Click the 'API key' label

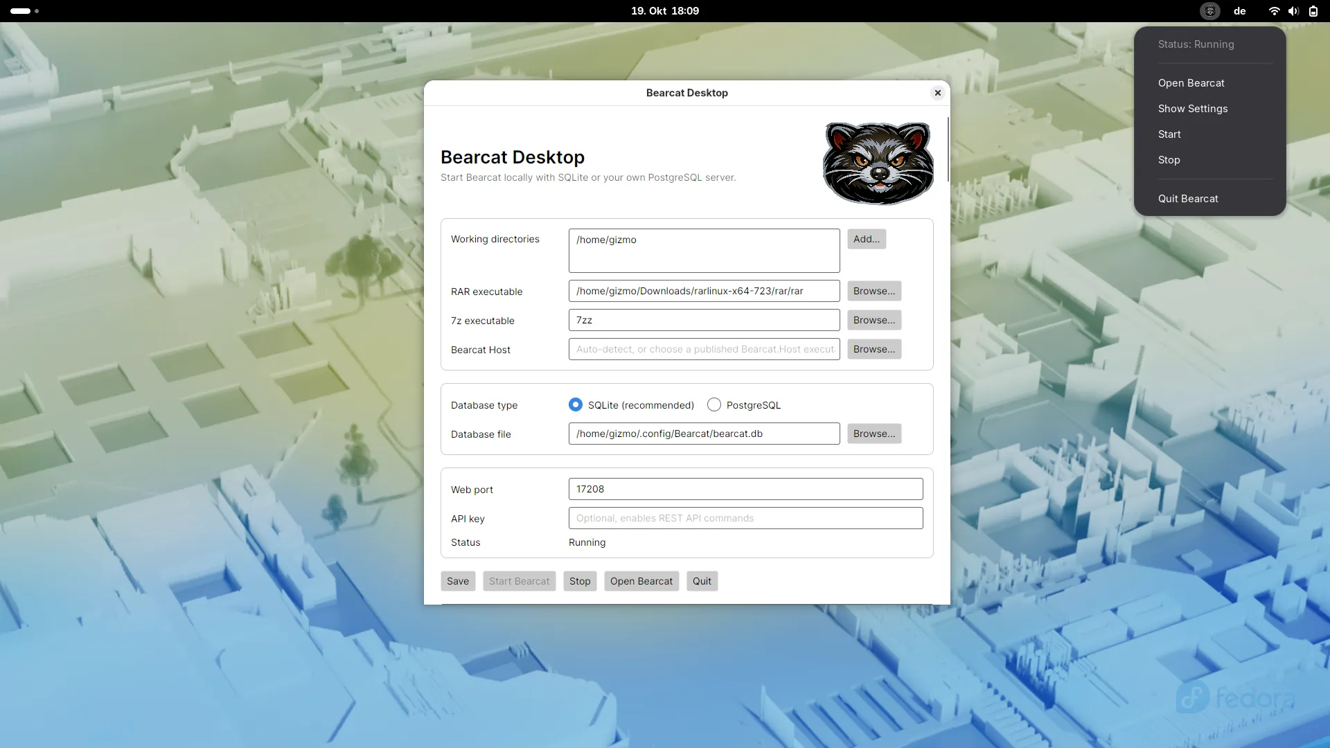[468, 519]
